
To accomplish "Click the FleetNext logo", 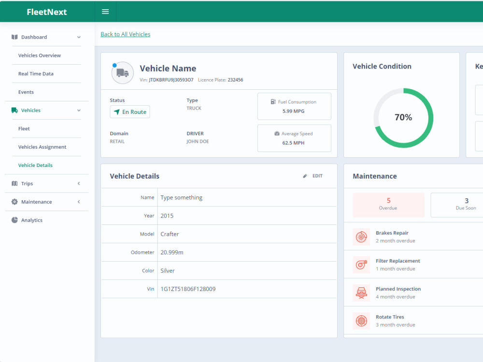I will pos(47,12).
